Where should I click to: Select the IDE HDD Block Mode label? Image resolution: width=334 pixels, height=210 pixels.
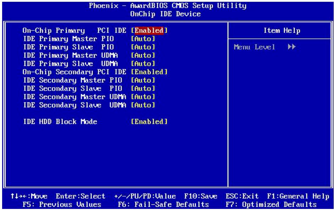[x=60, y=122]
